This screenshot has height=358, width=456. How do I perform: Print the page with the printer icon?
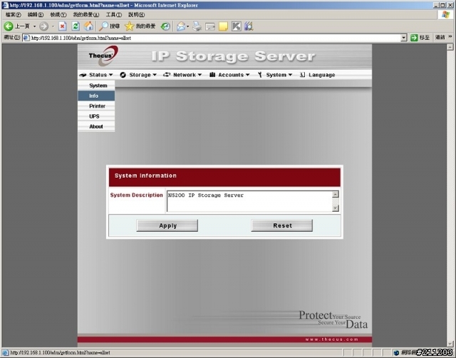point(197,26)
